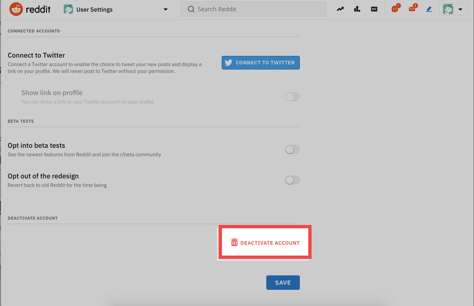Image resolution: width=474 pixels, height=306 pixels.
Task: Click the User Settings avatar icon
Action: 68,9
